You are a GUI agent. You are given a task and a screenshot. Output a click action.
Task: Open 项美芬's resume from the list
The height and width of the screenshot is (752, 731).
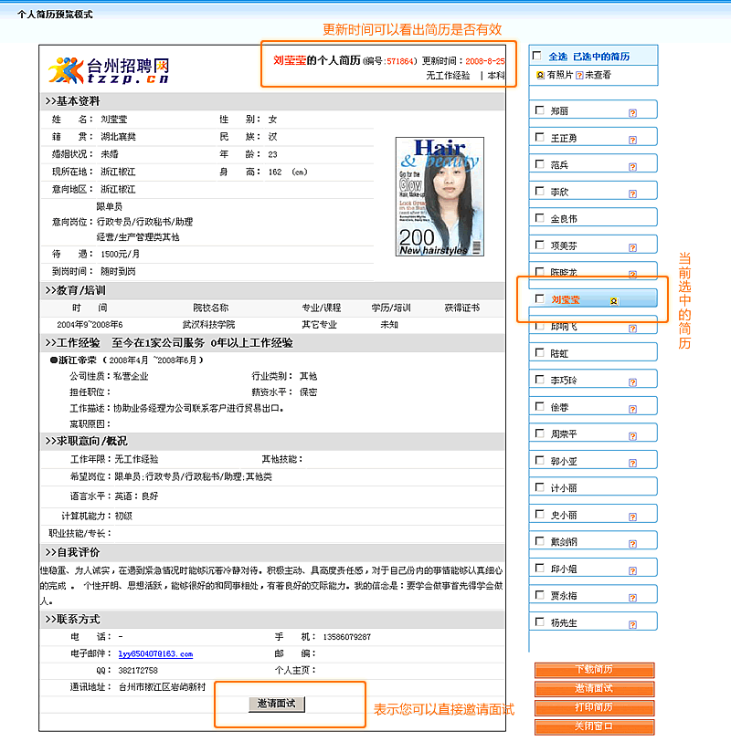pyautogui.click(x=564, y=245)
